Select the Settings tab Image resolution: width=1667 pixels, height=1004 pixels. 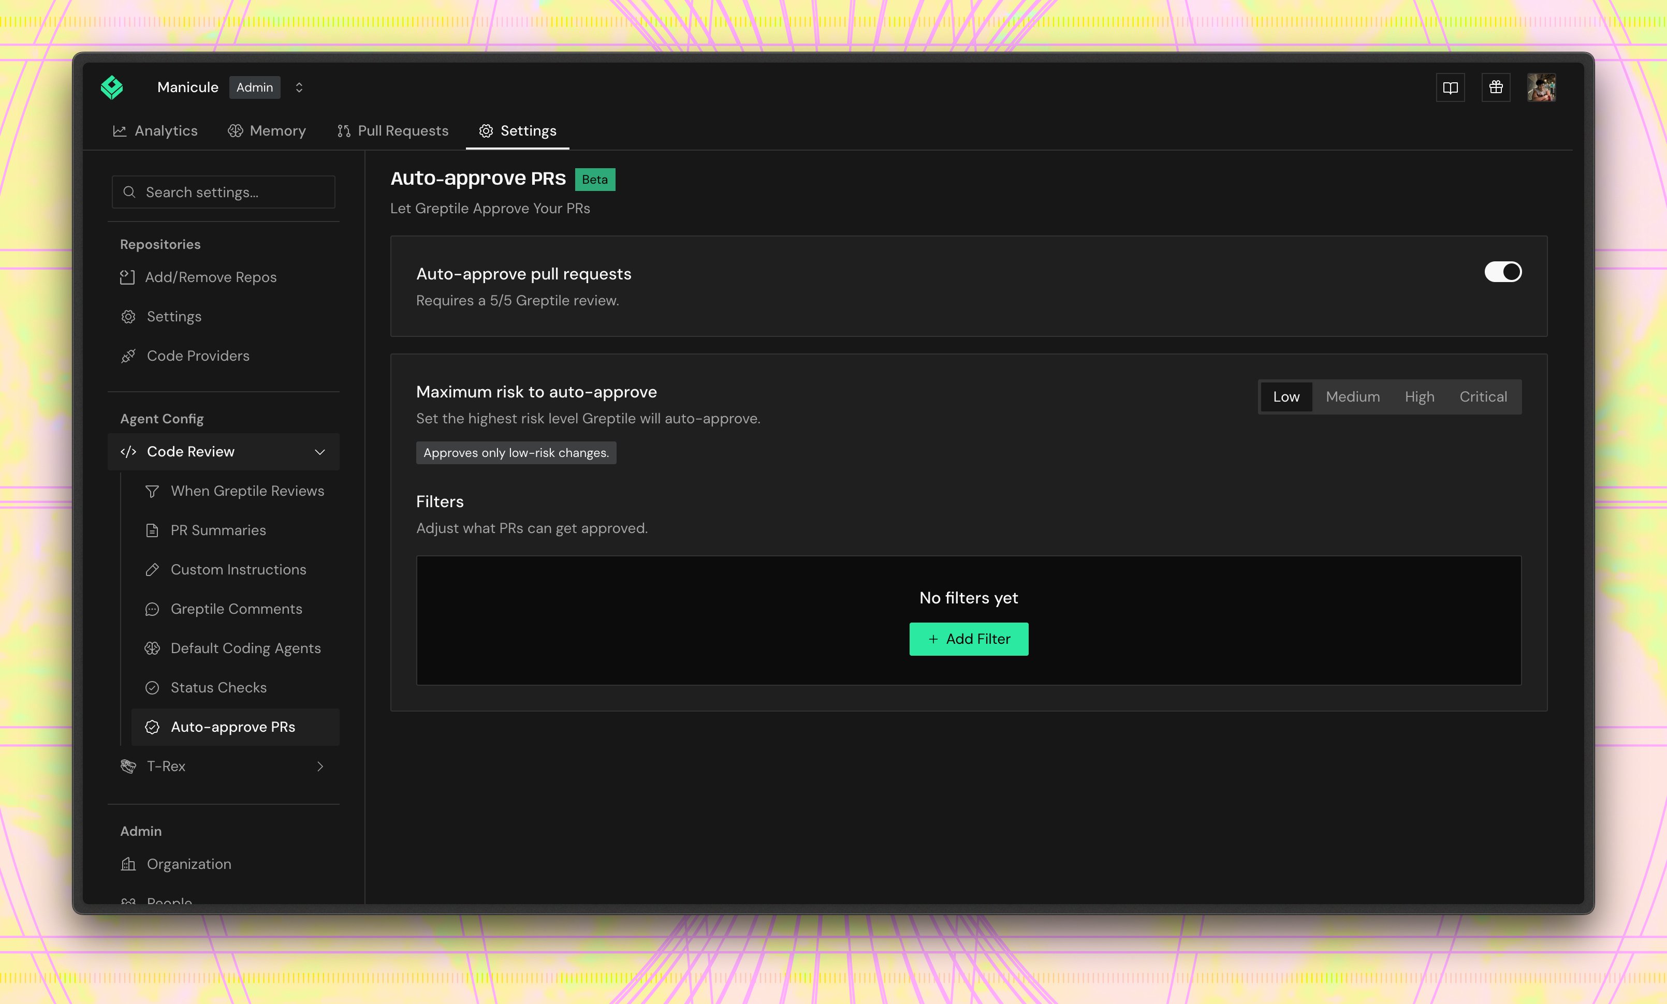(518, 130)
